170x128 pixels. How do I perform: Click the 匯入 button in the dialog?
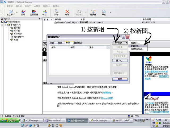pyautogui.click(x=120, y=61)
